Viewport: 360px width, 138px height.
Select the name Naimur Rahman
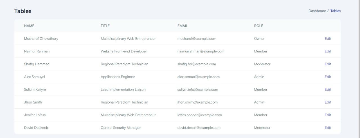coord(37,51)
